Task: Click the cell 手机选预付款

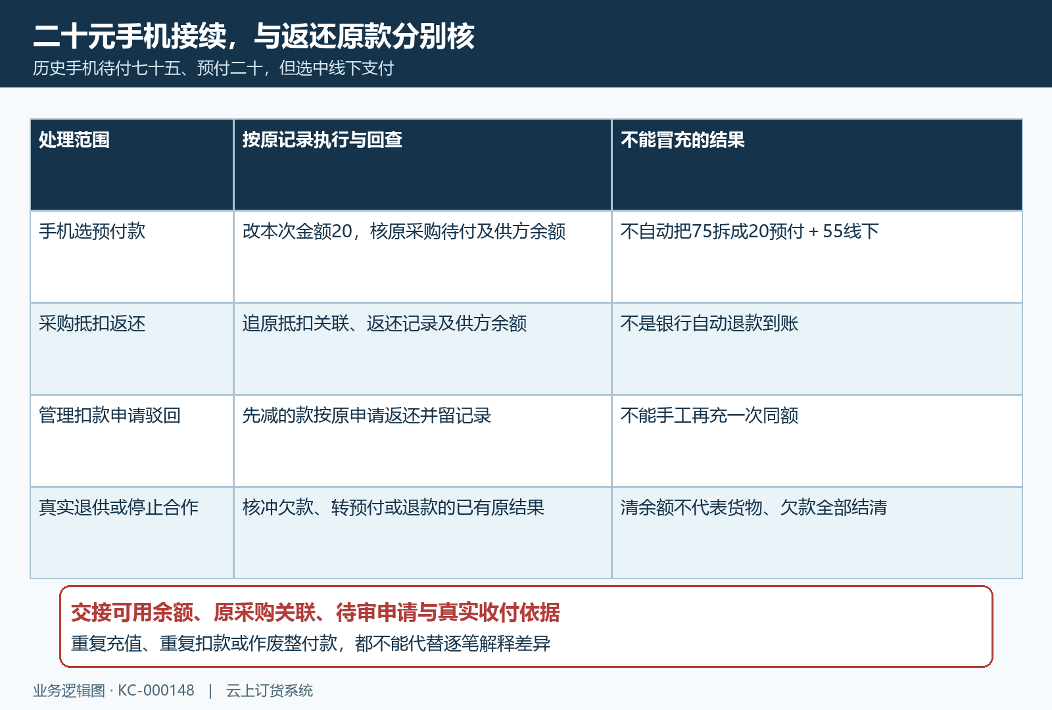Action: click(x=131, y=256)
